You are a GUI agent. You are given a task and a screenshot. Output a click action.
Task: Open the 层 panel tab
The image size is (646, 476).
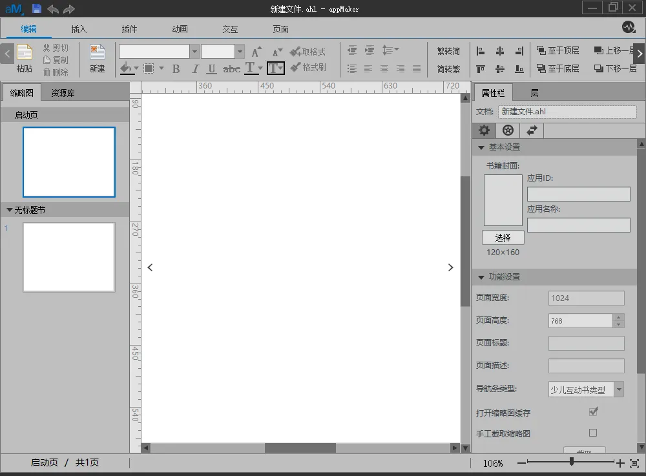point(534,93)
